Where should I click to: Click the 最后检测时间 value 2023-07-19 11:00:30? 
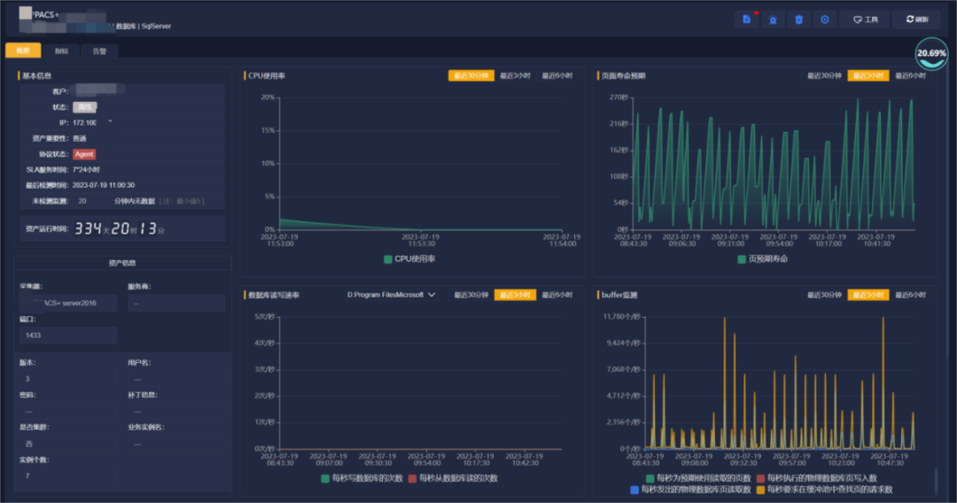(104, 185)
